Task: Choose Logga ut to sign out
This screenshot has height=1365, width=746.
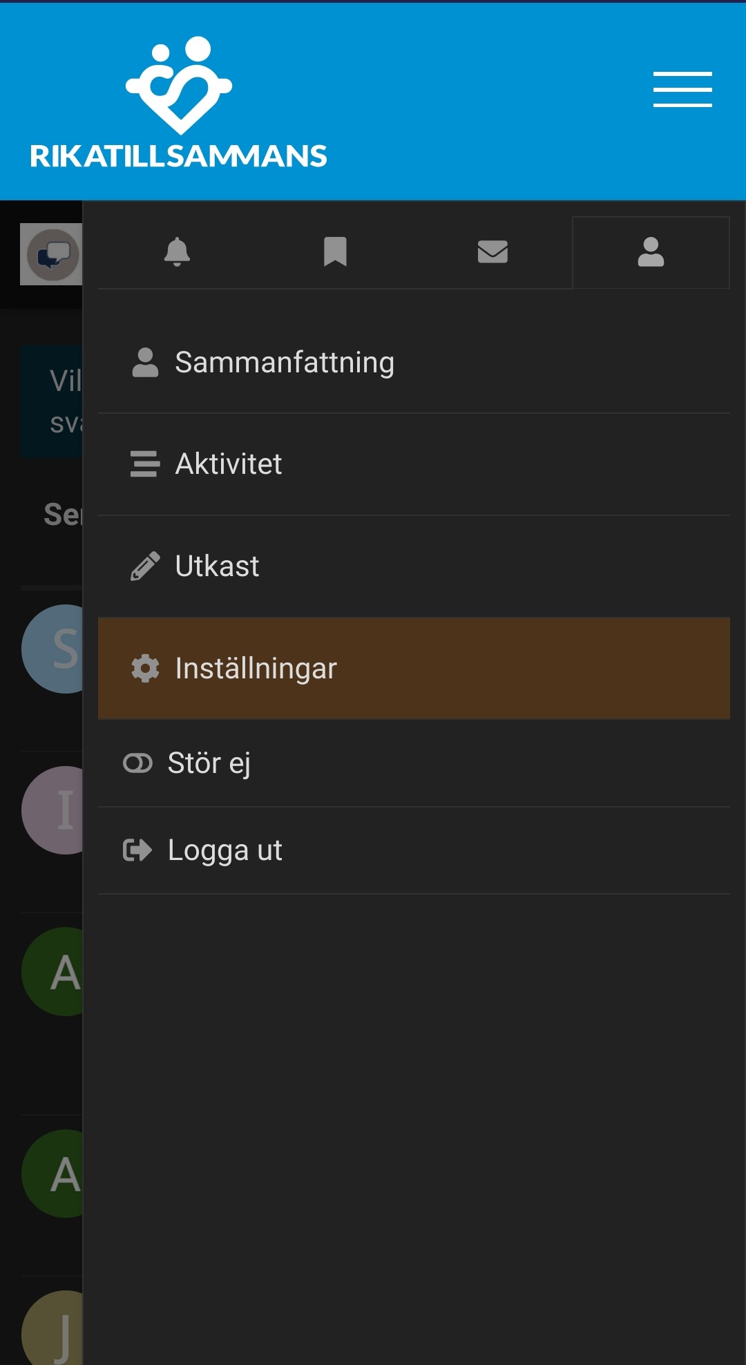Action: (x=224, y=850)
